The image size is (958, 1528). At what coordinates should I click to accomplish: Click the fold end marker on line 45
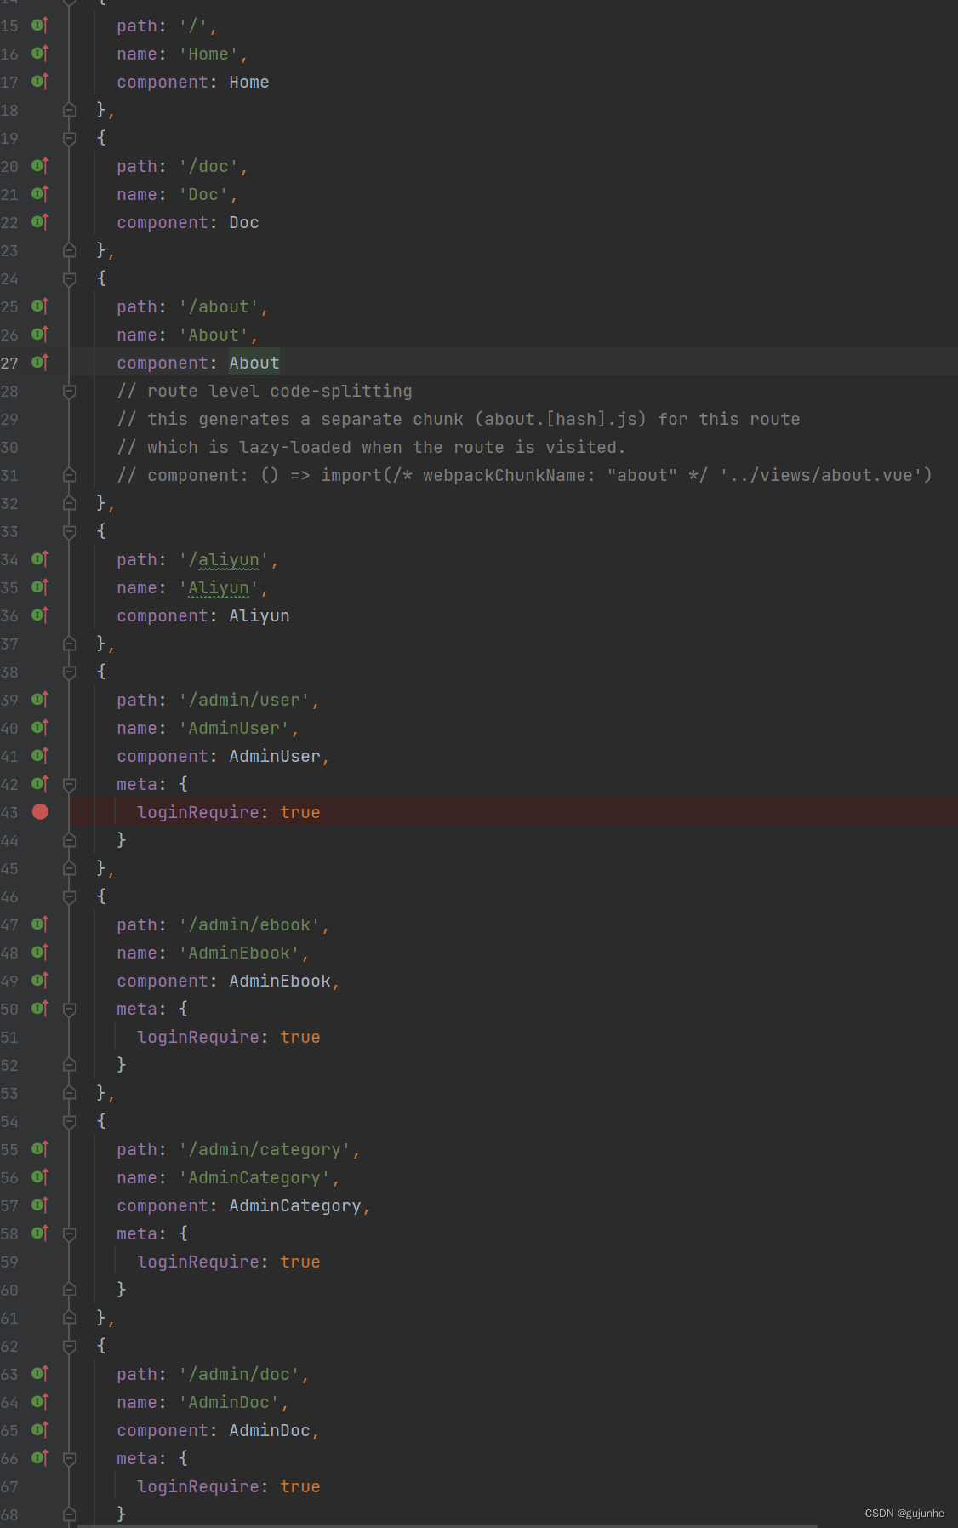70,868
